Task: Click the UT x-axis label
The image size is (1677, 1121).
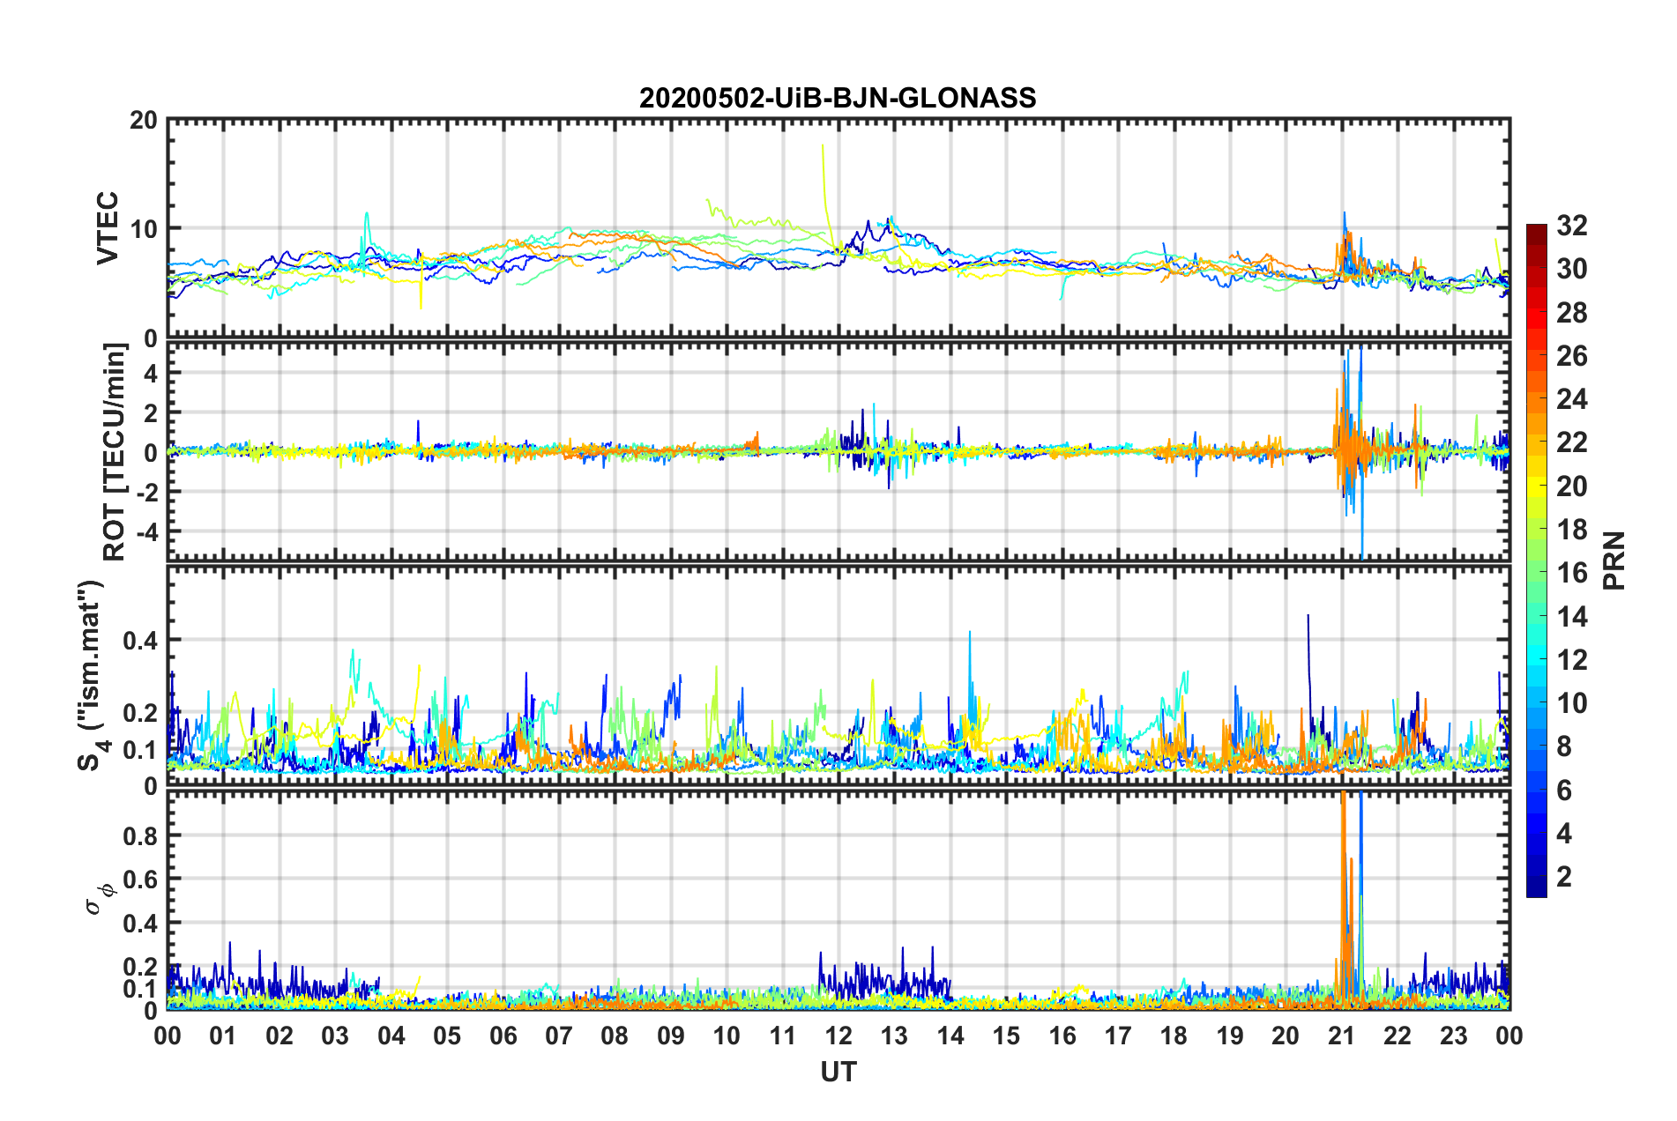Action: 838,1072
